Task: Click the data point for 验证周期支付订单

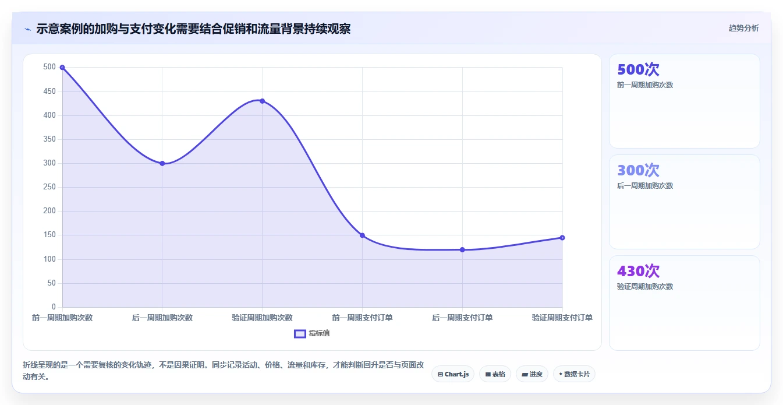Action: (562, 238)
